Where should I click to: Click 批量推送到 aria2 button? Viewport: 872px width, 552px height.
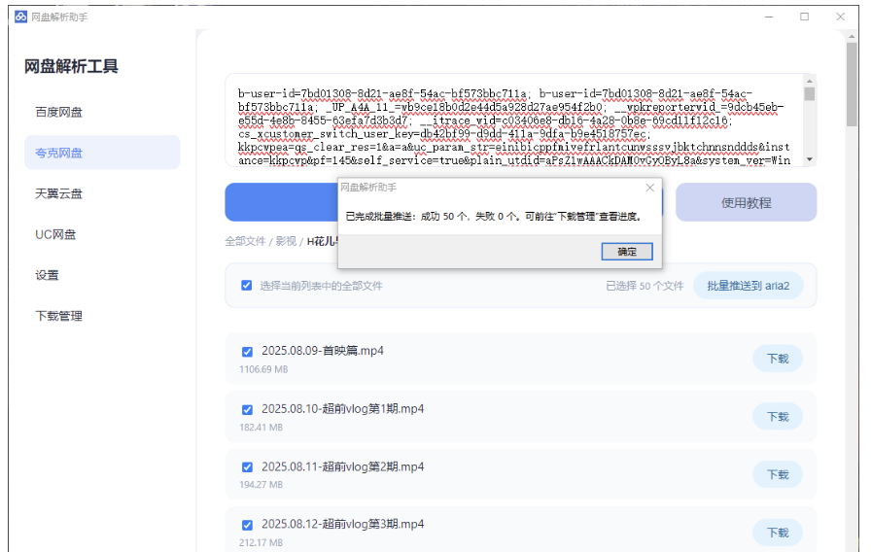(754, 286)
